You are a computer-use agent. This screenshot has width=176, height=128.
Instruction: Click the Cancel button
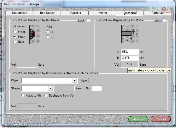coord(161,119)
